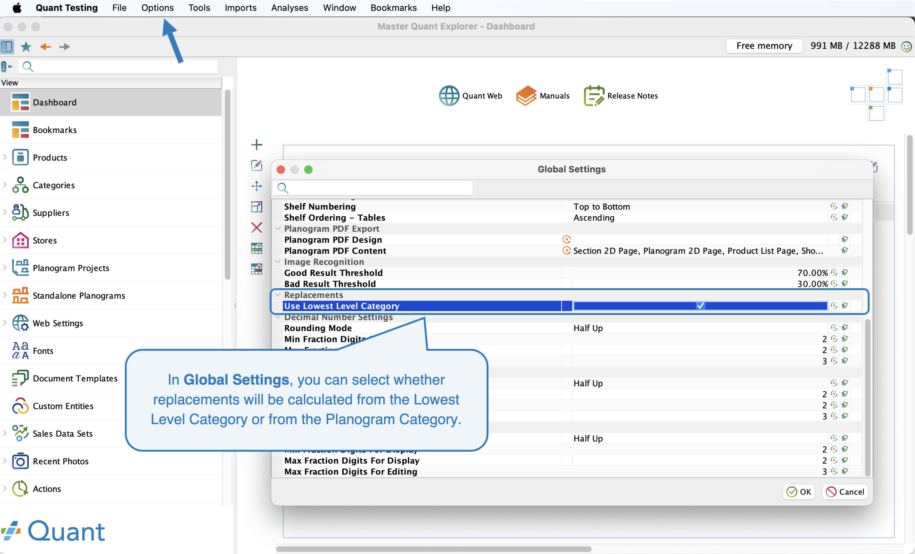
Task: Click the navigation sidebar vertical scrollbar
Action: pyautogui.click(x=228, y=184)
